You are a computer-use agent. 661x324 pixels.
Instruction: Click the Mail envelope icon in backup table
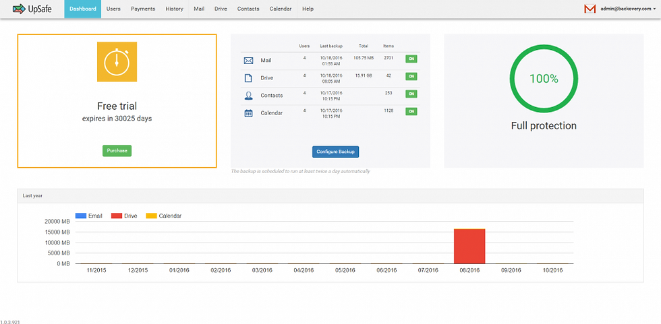point(248,61)
